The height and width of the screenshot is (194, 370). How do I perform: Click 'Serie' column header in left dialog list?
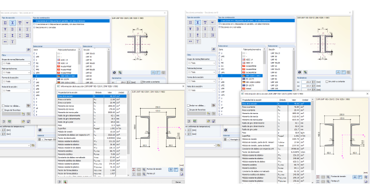click(x=45, y=50)
